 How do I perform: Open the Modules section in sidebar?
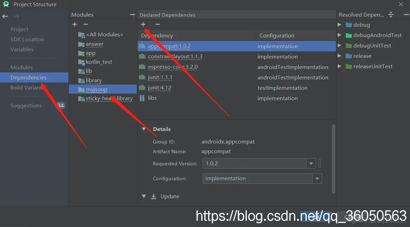pos(22,67)
